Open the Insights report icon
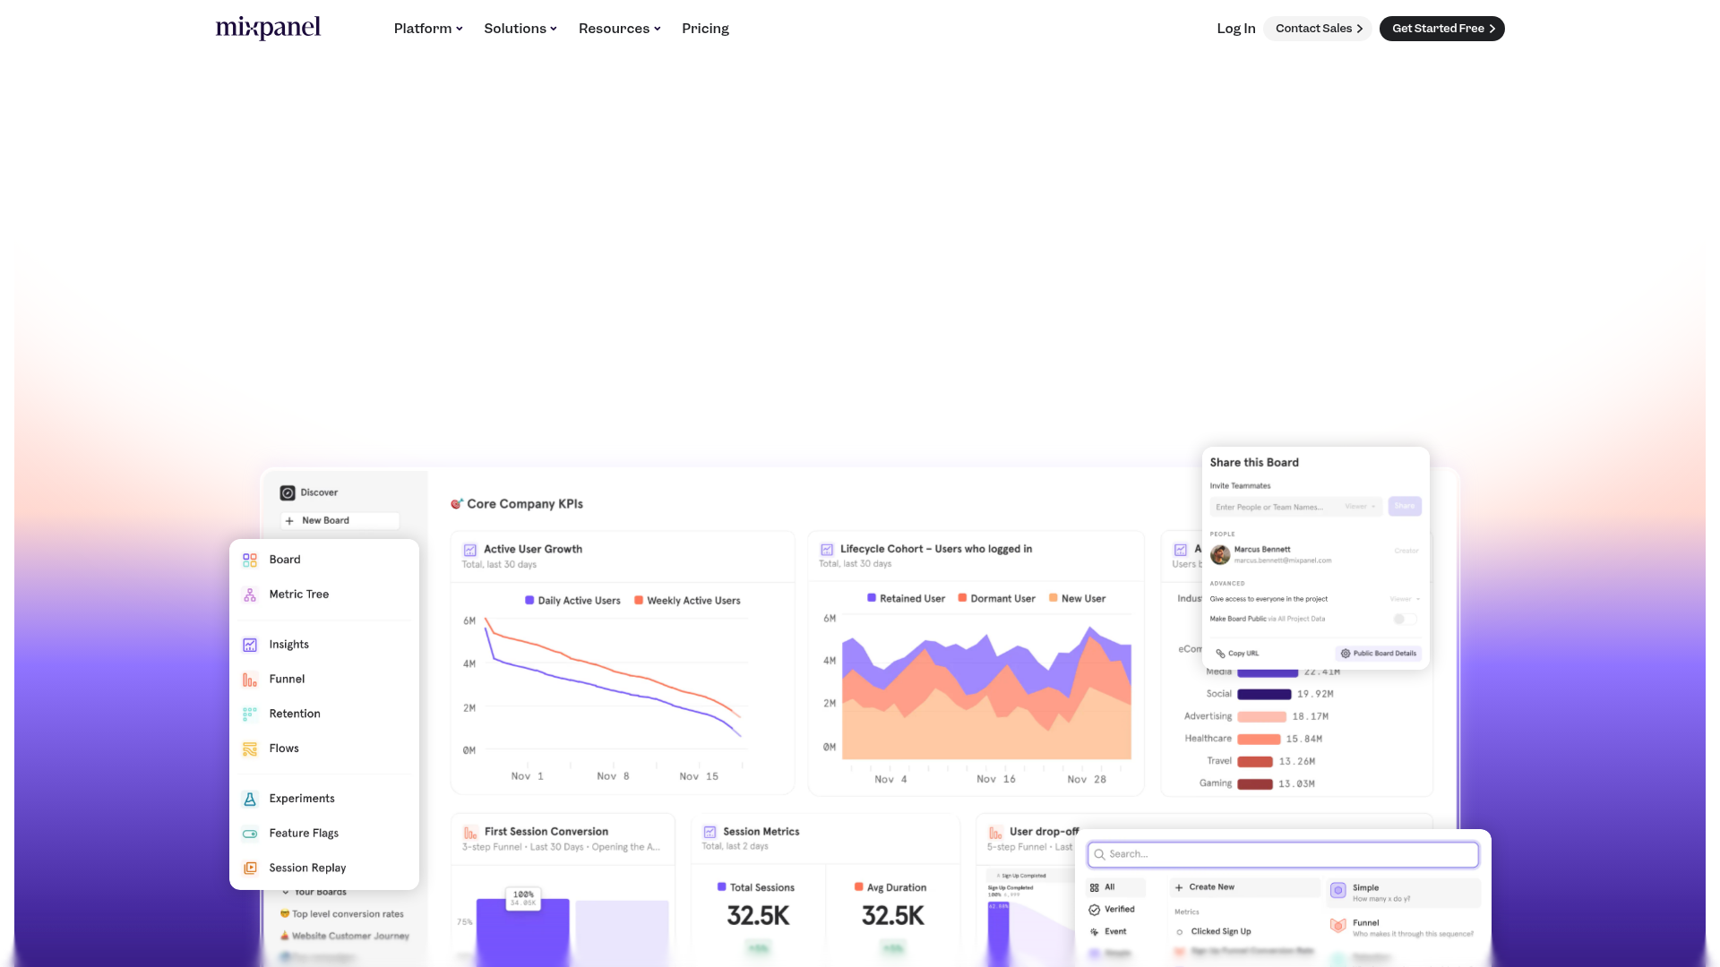Screen dimensions: 1720x967 [249, 644]
